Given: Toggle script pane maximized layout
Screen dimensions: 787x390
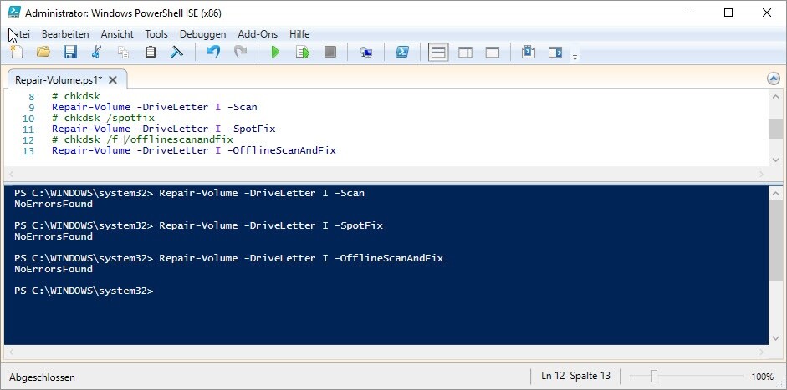Looking at the screenshot, I should [493, 53].
